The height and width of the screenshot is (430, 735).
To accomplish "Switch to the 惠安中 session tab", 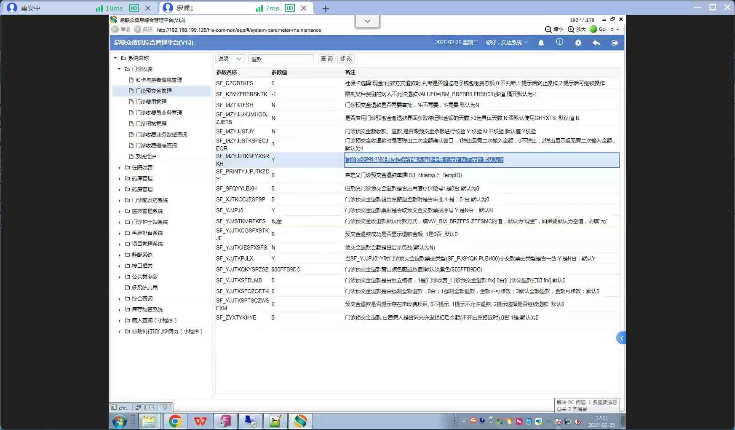I will click(x=79, y=8).
